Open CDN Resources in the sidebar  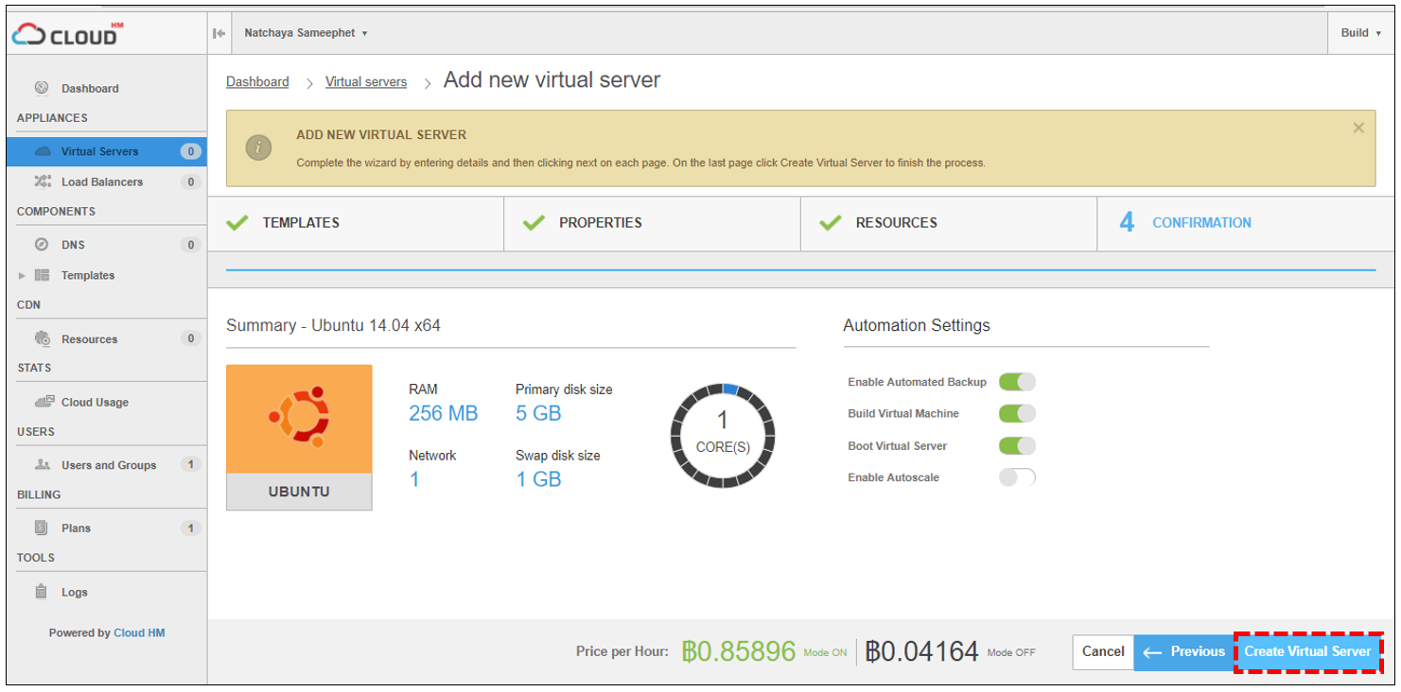pos(106,339)
